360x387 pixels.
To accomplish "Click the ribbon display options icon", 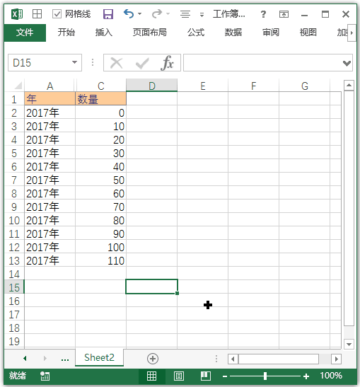I will coord(284,14).
